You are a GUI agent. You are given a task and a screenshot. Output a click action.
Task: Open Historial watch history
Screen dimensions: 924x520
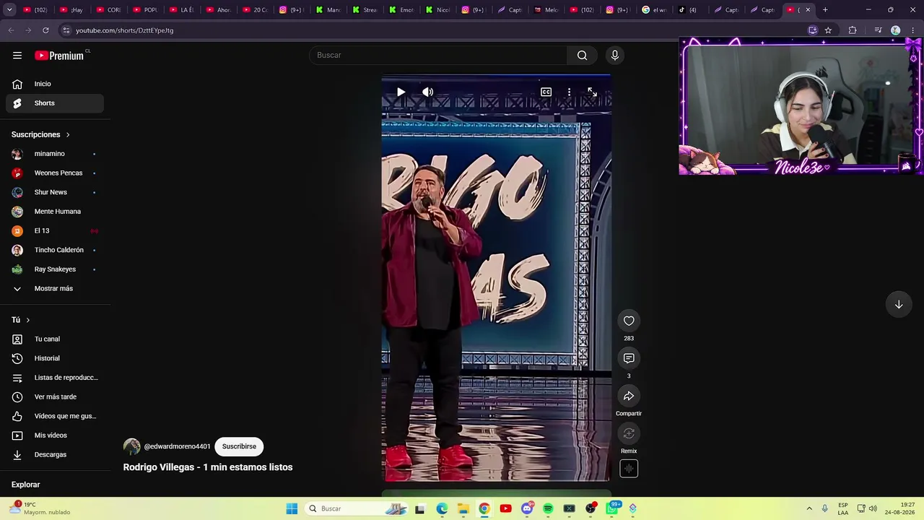(55, 358)
